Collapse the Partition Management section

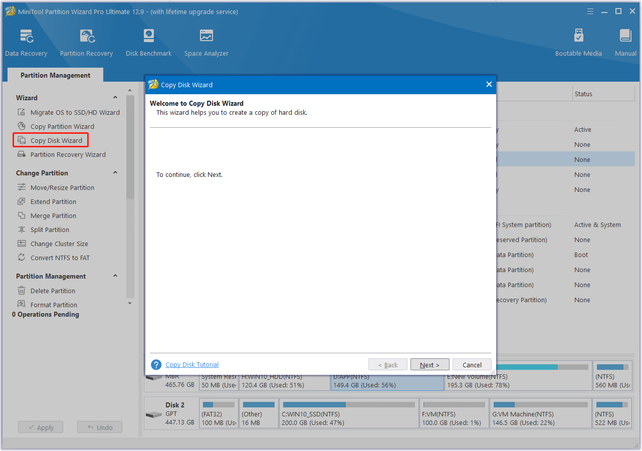115,276
